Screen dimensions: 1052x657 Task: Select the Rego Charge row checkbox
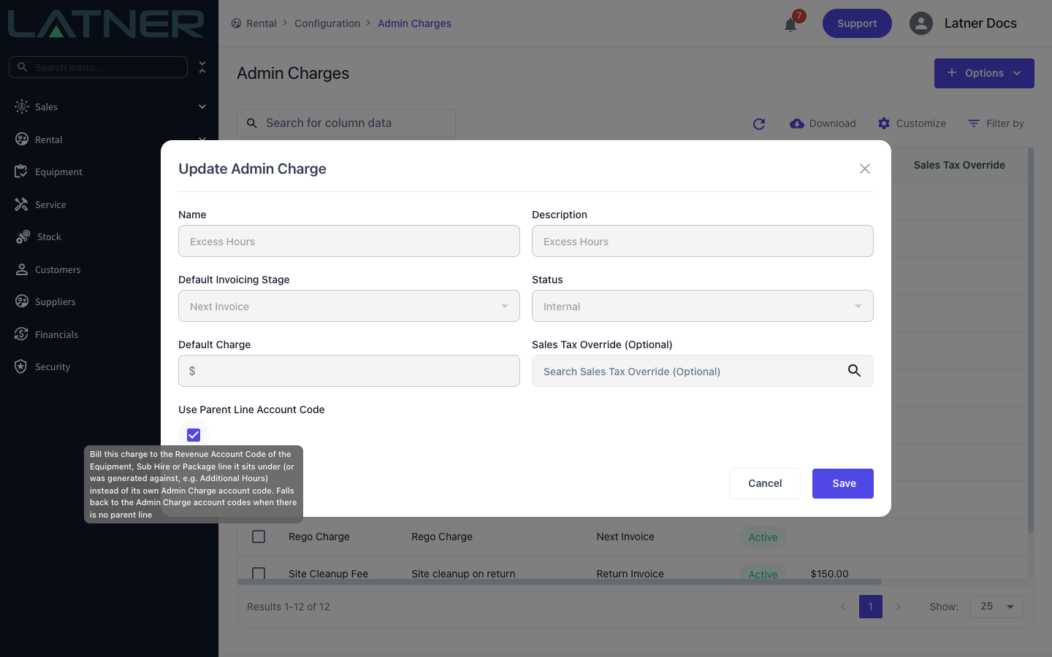tap(259, 537)
